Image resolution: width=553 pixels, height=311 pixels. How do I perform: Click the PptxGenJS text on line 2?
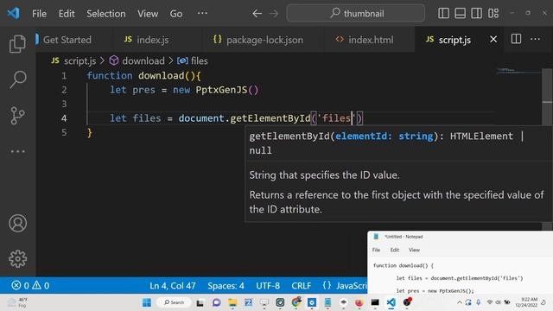tap(221, 90)
